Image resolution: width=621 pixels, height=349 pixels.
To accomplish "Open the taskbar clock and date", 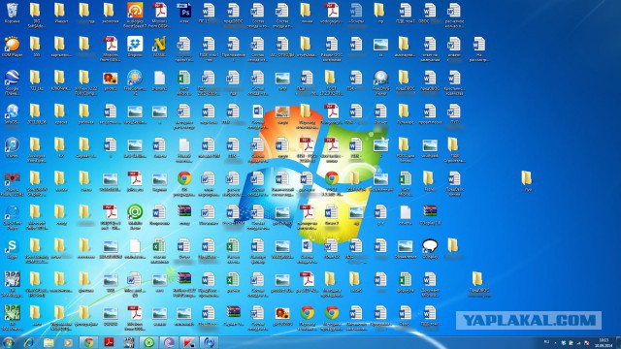I will [604, 342].
